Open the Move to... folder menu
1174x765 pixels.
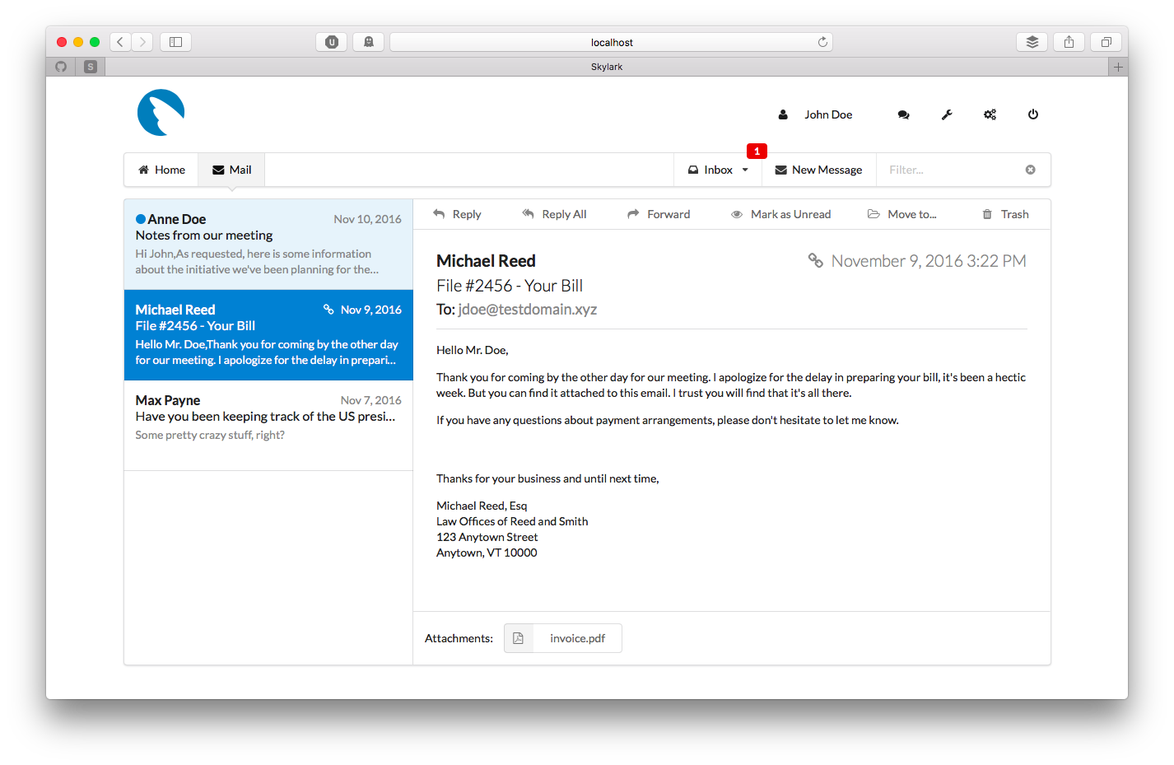click(x=901, y=214)
